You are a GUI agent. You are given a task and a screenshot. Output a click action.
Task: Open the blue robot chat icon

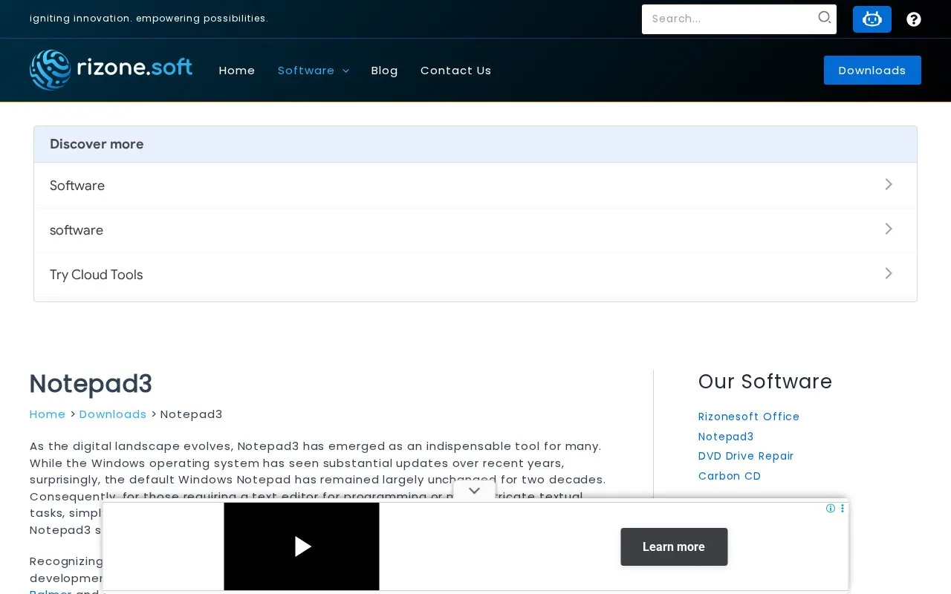(872, 19)
